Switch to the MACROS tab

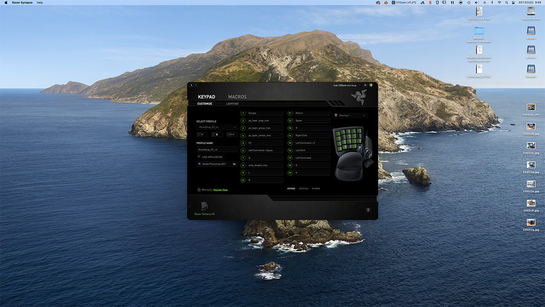(x=237, y=97)
